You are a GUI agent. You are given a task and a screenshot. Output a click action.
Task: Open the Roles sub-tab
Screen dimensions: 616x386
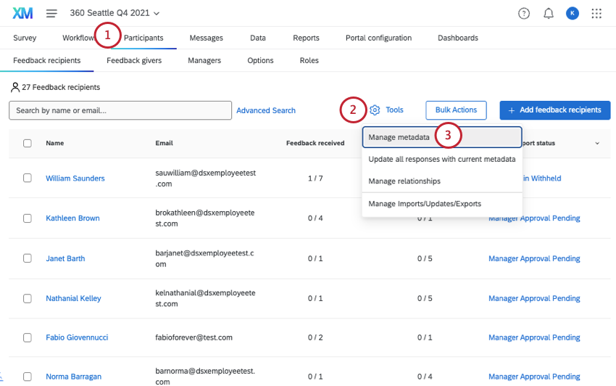click(x=309, y=60)
